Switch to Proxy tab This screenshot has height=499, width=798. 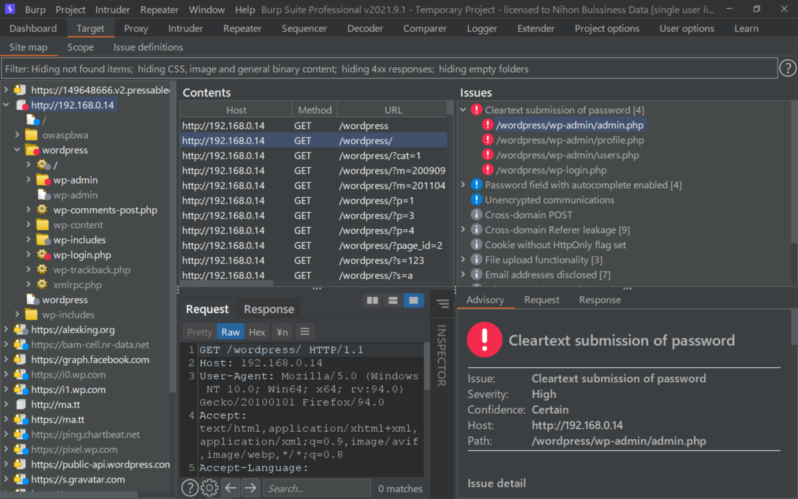[136, 28]
